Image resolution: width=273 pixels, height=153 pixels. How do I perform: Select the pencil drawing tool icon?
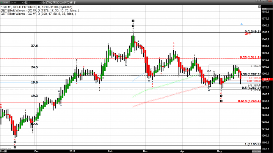[47, 2]
